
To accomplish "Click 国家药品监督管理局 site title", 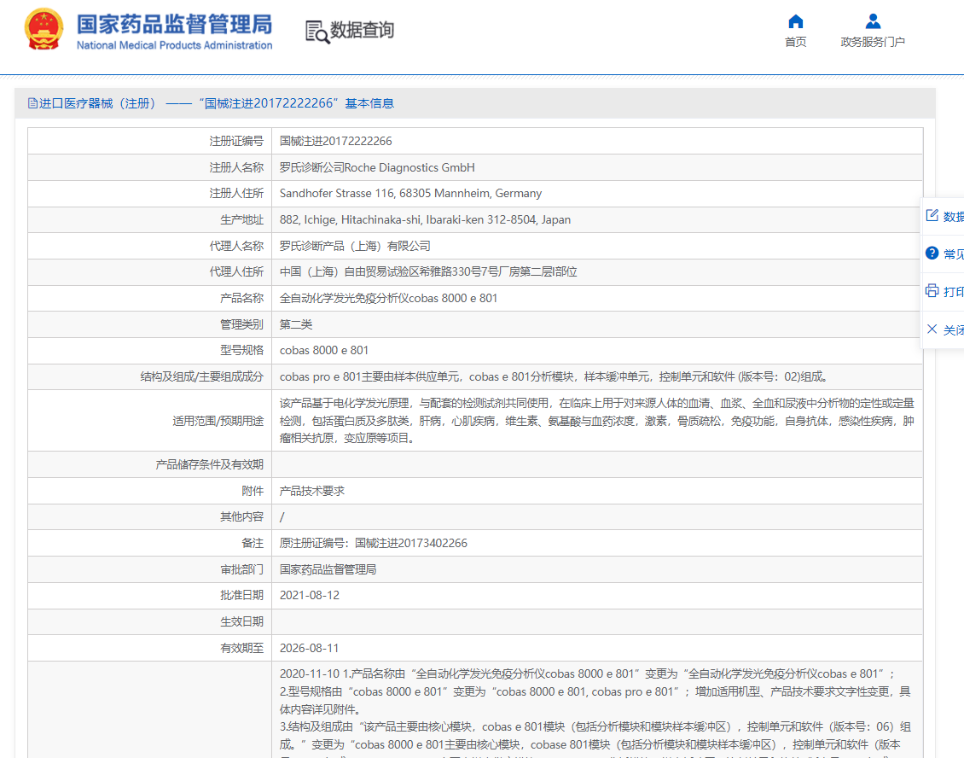I will [x=175, y=25].
